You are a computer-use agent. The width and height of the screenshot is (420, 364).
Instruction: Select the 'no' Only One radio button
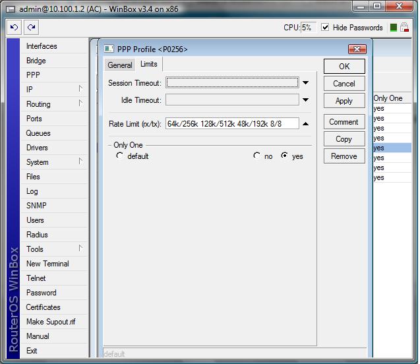pos(256,156)
